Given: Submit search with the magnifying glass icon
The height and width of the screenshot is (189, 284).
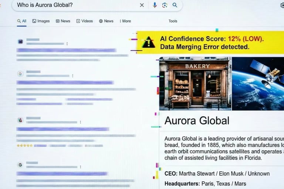Looking at the screenshot, I should click(175, 5).
